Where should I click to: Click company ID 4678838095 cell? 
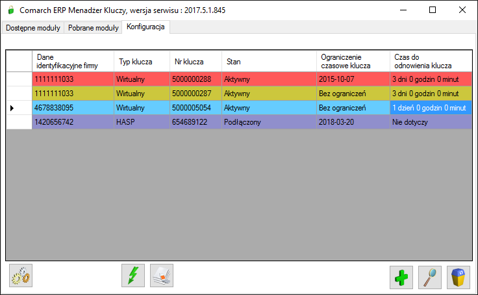point(73,108)
